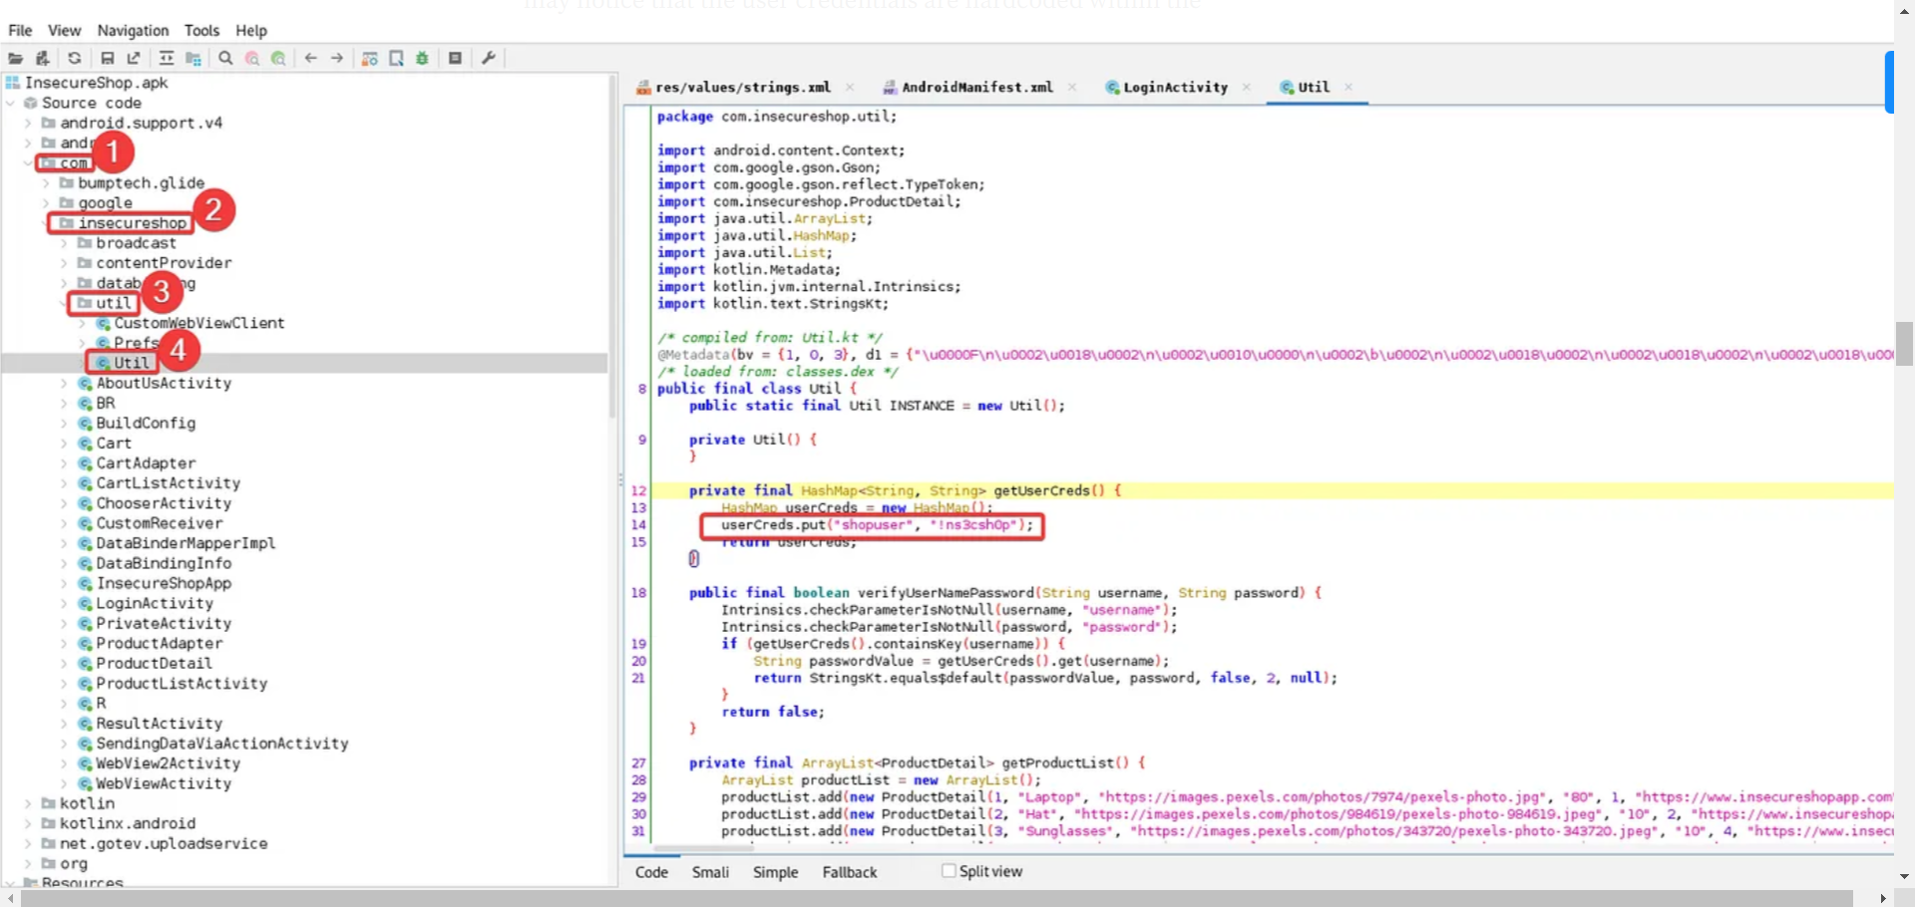Close the LoginActivity tab
Screen dimensions: 1915x907
(1247, 87)
